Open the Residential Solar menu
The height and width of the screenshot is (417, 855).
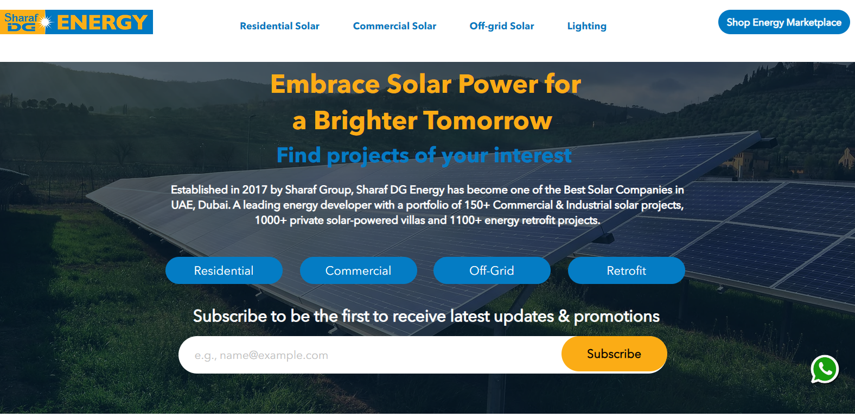[279, 26]
